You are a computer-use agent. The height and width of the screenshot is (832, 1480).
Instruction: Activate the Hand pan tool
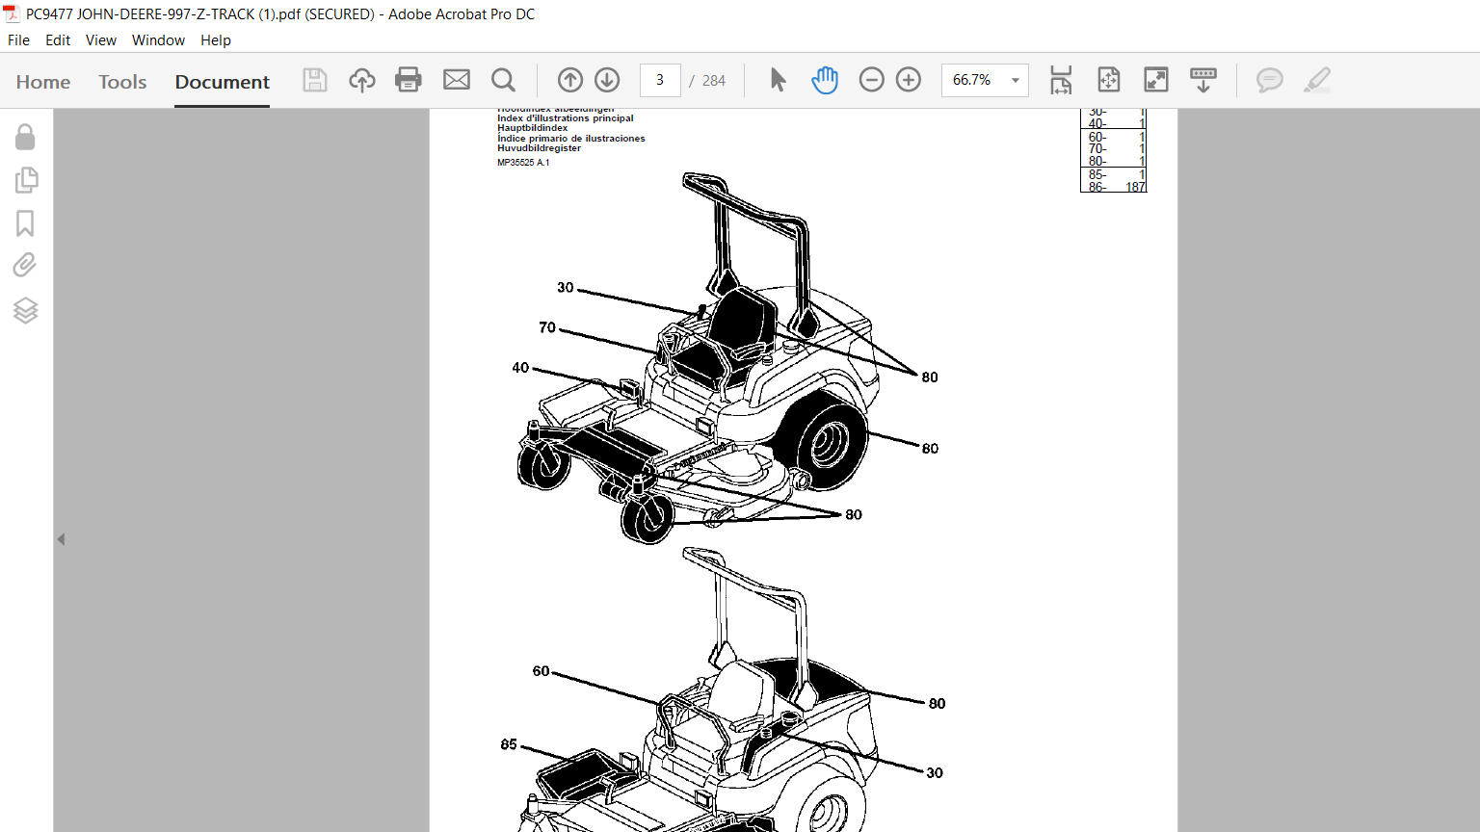click(825, 80)
